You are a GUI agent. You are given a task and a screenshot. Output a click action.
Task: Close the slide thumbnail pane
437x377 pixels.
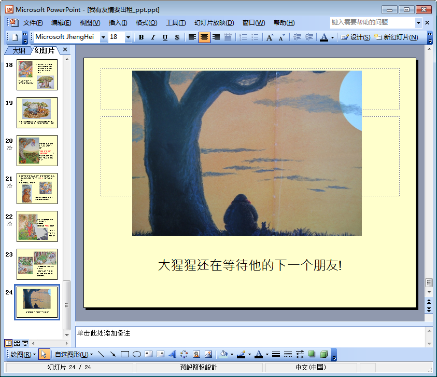[x=65, y=50]
